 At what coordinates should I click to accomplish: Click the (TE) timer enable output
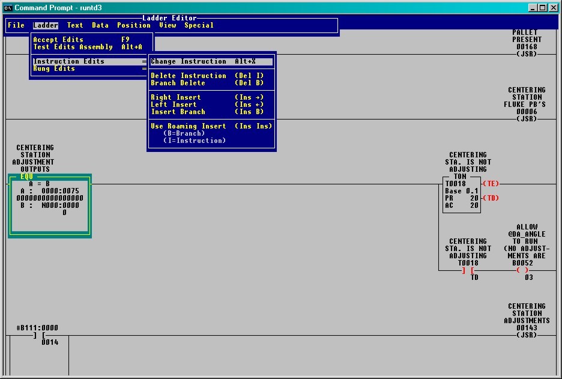(x=491, y=184)
